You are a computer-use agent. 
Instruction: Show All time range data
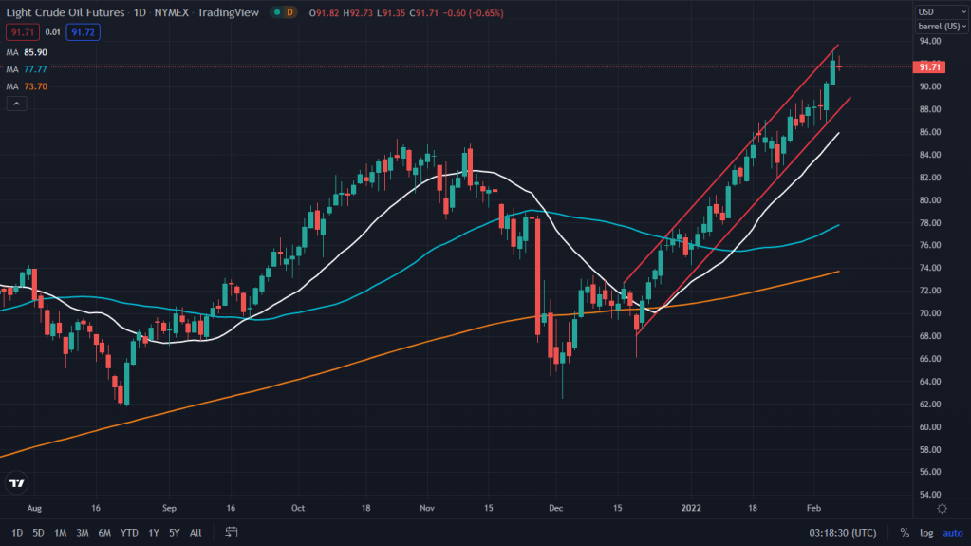coord(196,533)
